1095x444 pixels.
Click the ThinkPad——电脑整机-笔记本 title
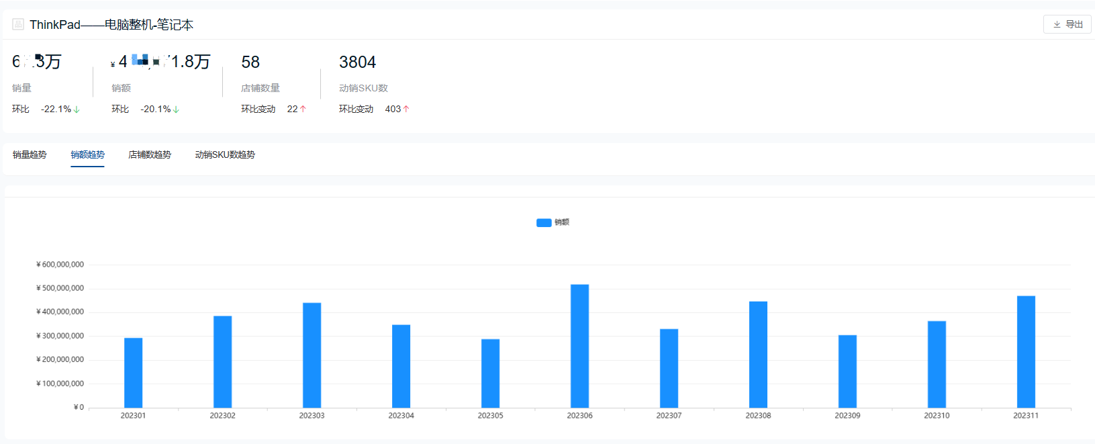click(x=111, y=25)
